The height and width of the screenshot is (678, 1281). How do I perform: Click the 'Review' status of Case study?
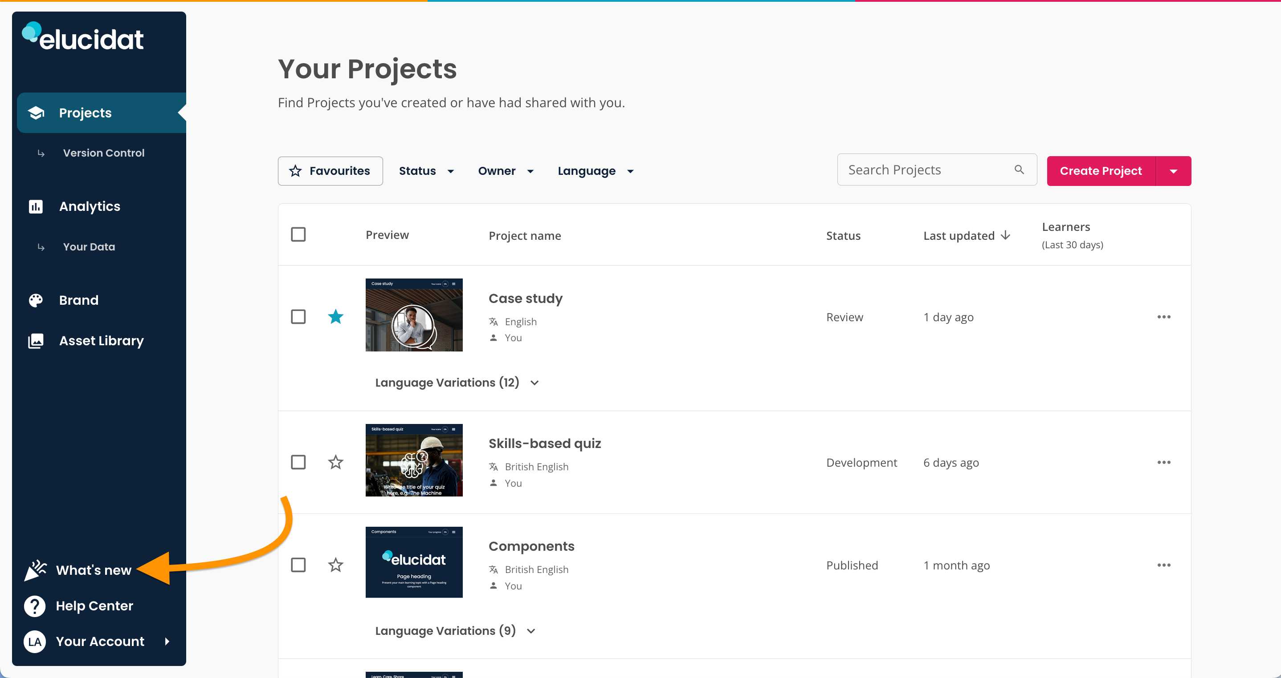click(844, 317)
